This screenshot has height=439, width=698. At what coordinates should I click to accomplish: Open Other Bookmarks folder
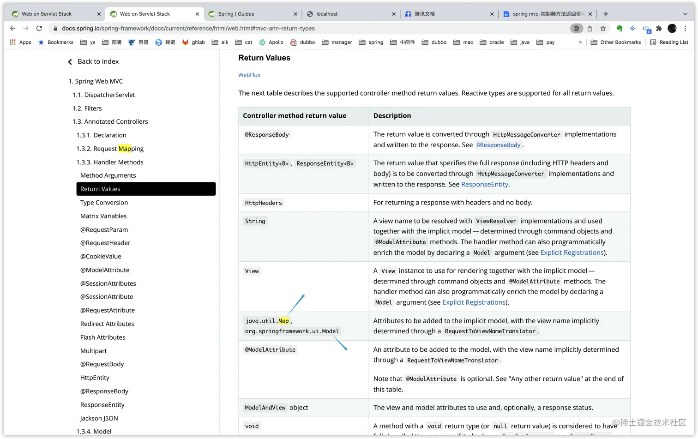click(x=616, y=42)
